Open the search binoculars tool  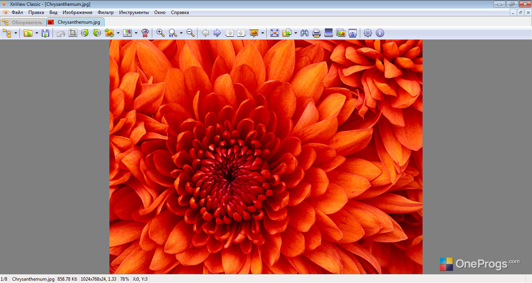(305, 33)
